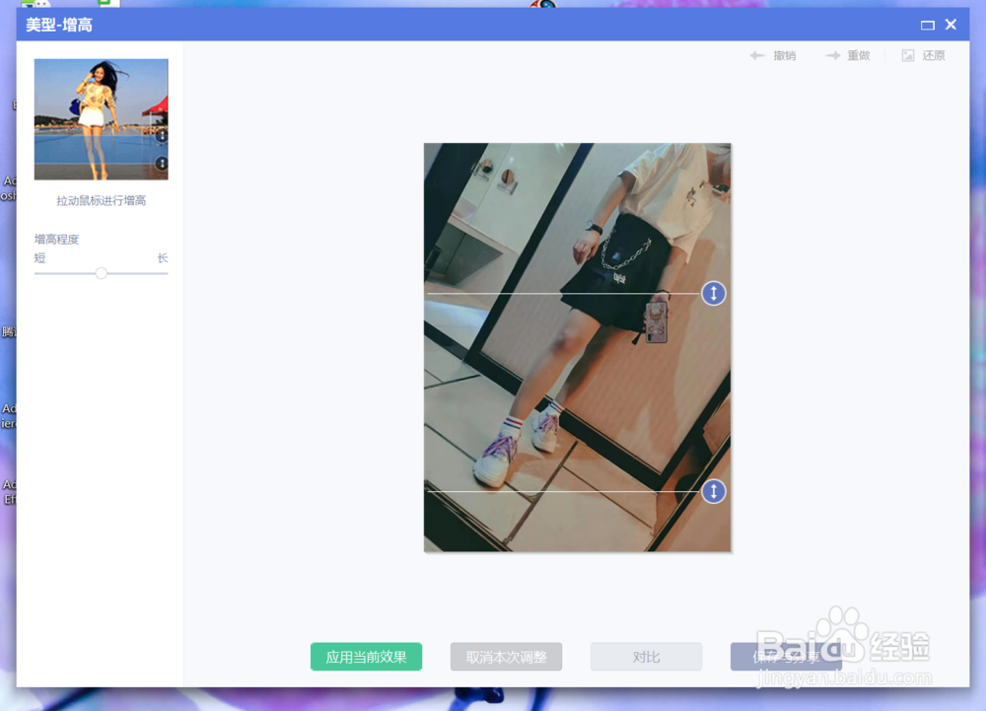Image resolution: width=986 pixels, height=711 pixels.
Task: Click the green 应用当前效果 button
Action: (366, 656)
